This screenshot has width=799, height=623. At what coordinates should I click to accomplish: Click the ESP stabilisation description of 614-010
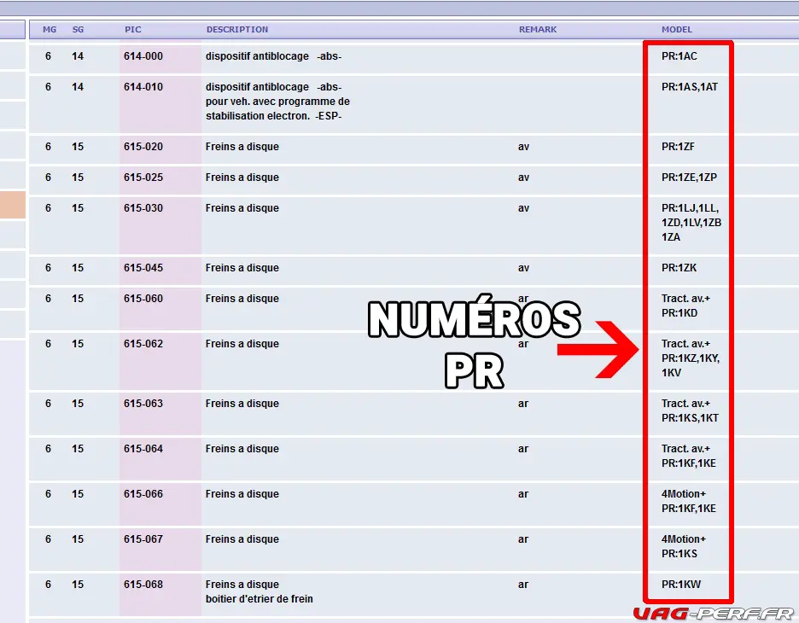[277, 102]
